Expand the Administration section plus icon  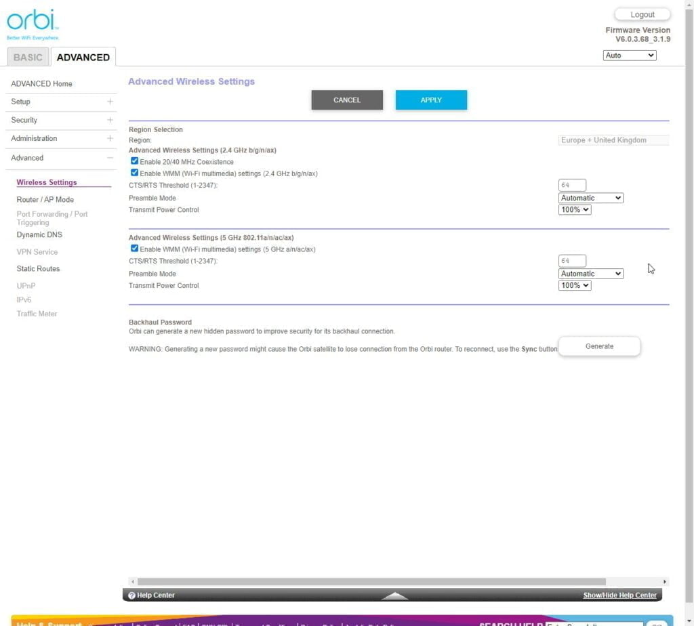[x=110, y=138]
